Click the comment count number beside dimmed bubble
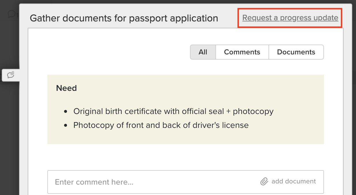356x195 pixels. (x=18, y=15)
